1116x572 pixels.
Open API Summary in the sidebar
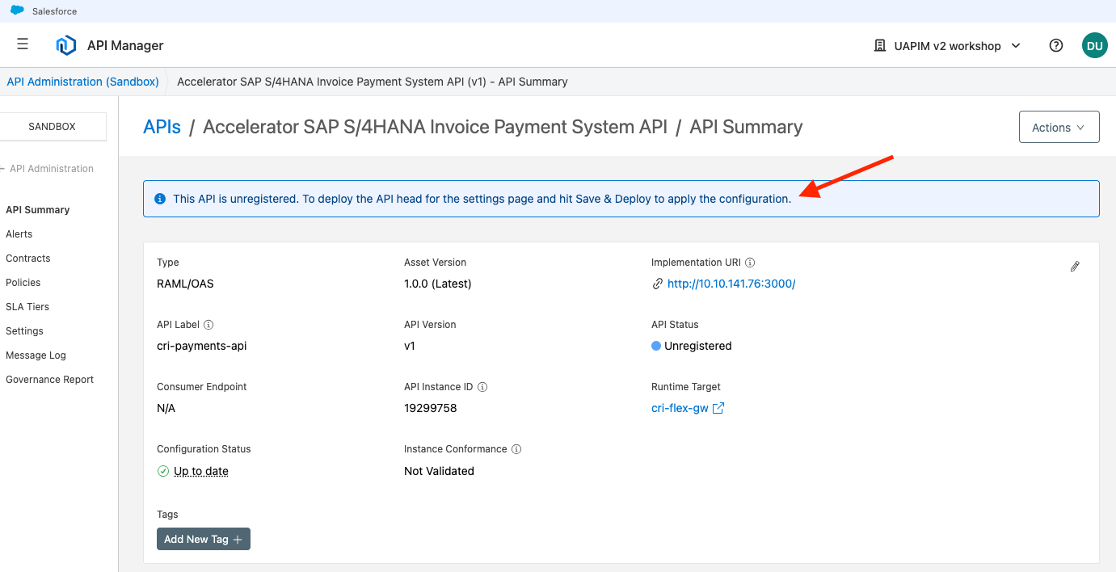38,210
